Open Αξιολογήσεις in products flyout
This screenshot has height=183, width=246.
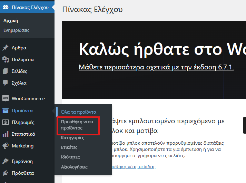coord(74,167)
